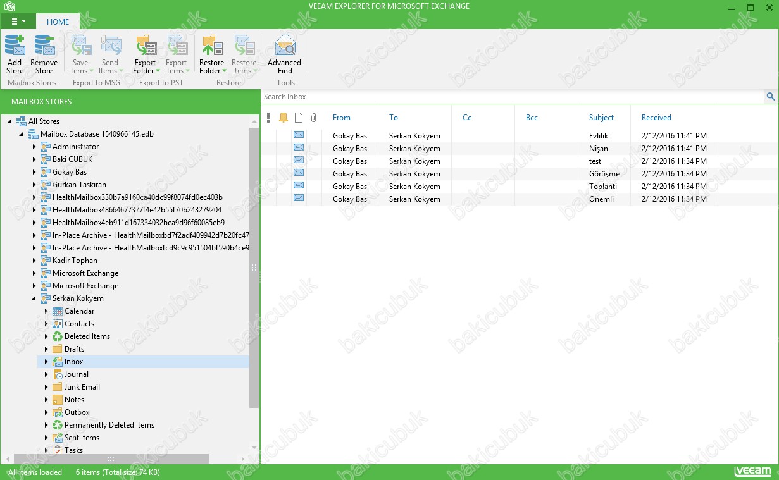The image size is (779, 480).
Task: Select the Deleted Items recycle icon
Action: [58, 336]
